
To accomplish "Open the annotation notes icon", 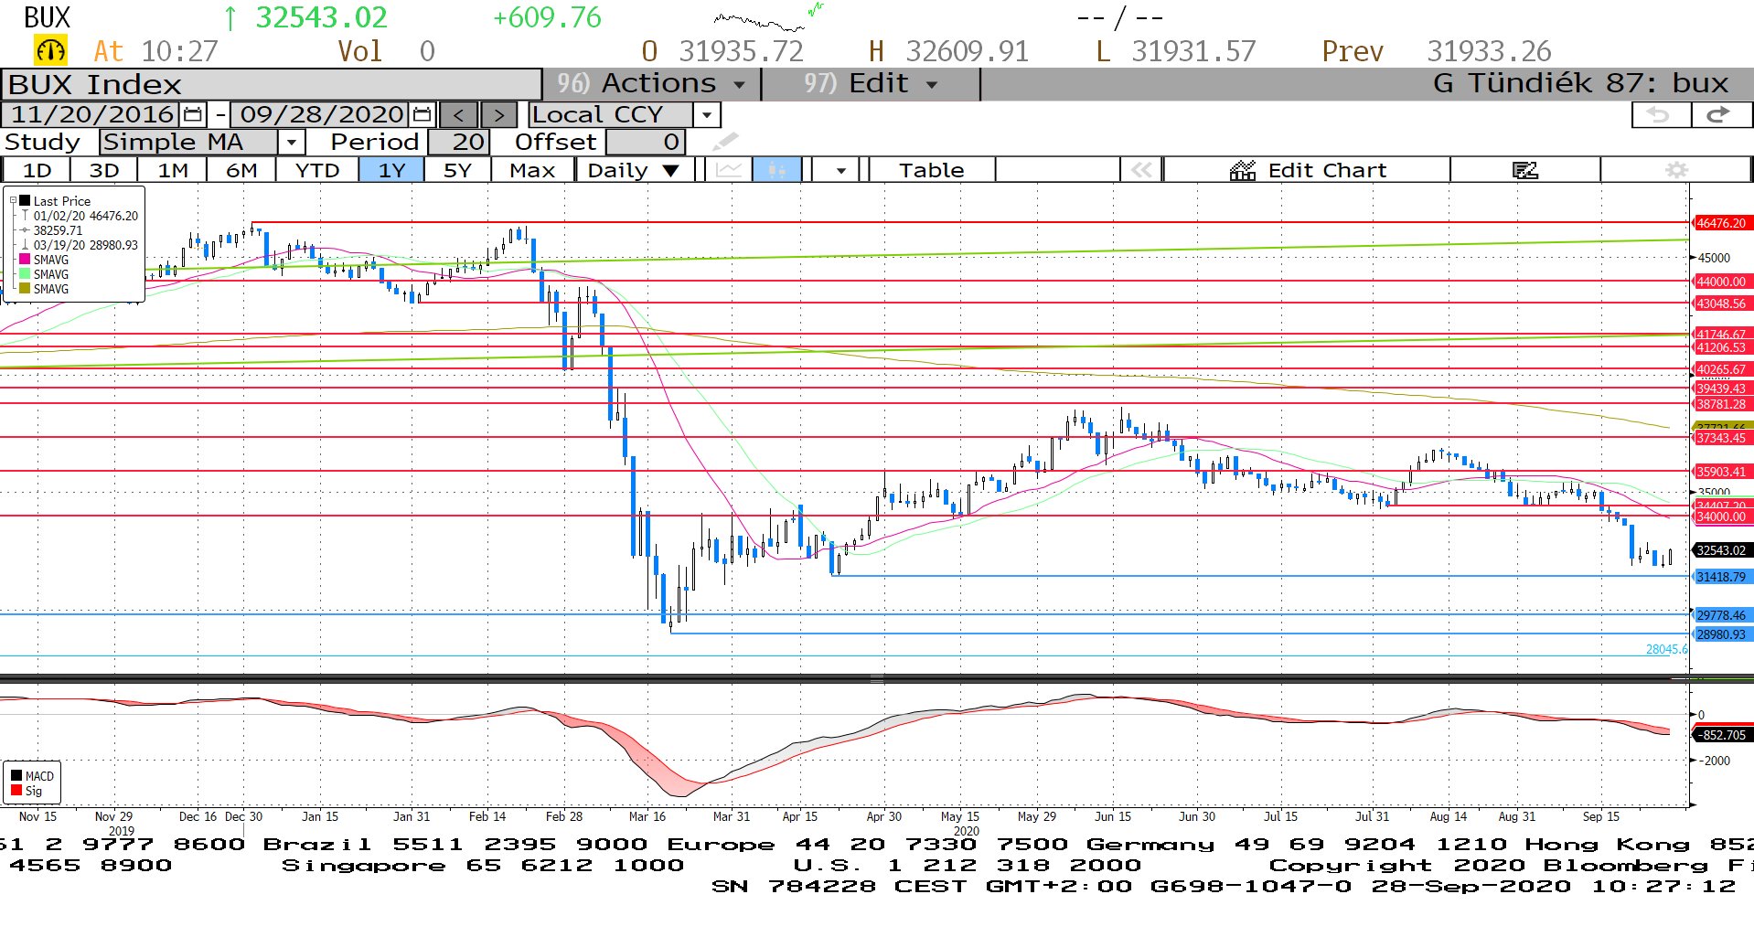I will [x=1524, y=170].
